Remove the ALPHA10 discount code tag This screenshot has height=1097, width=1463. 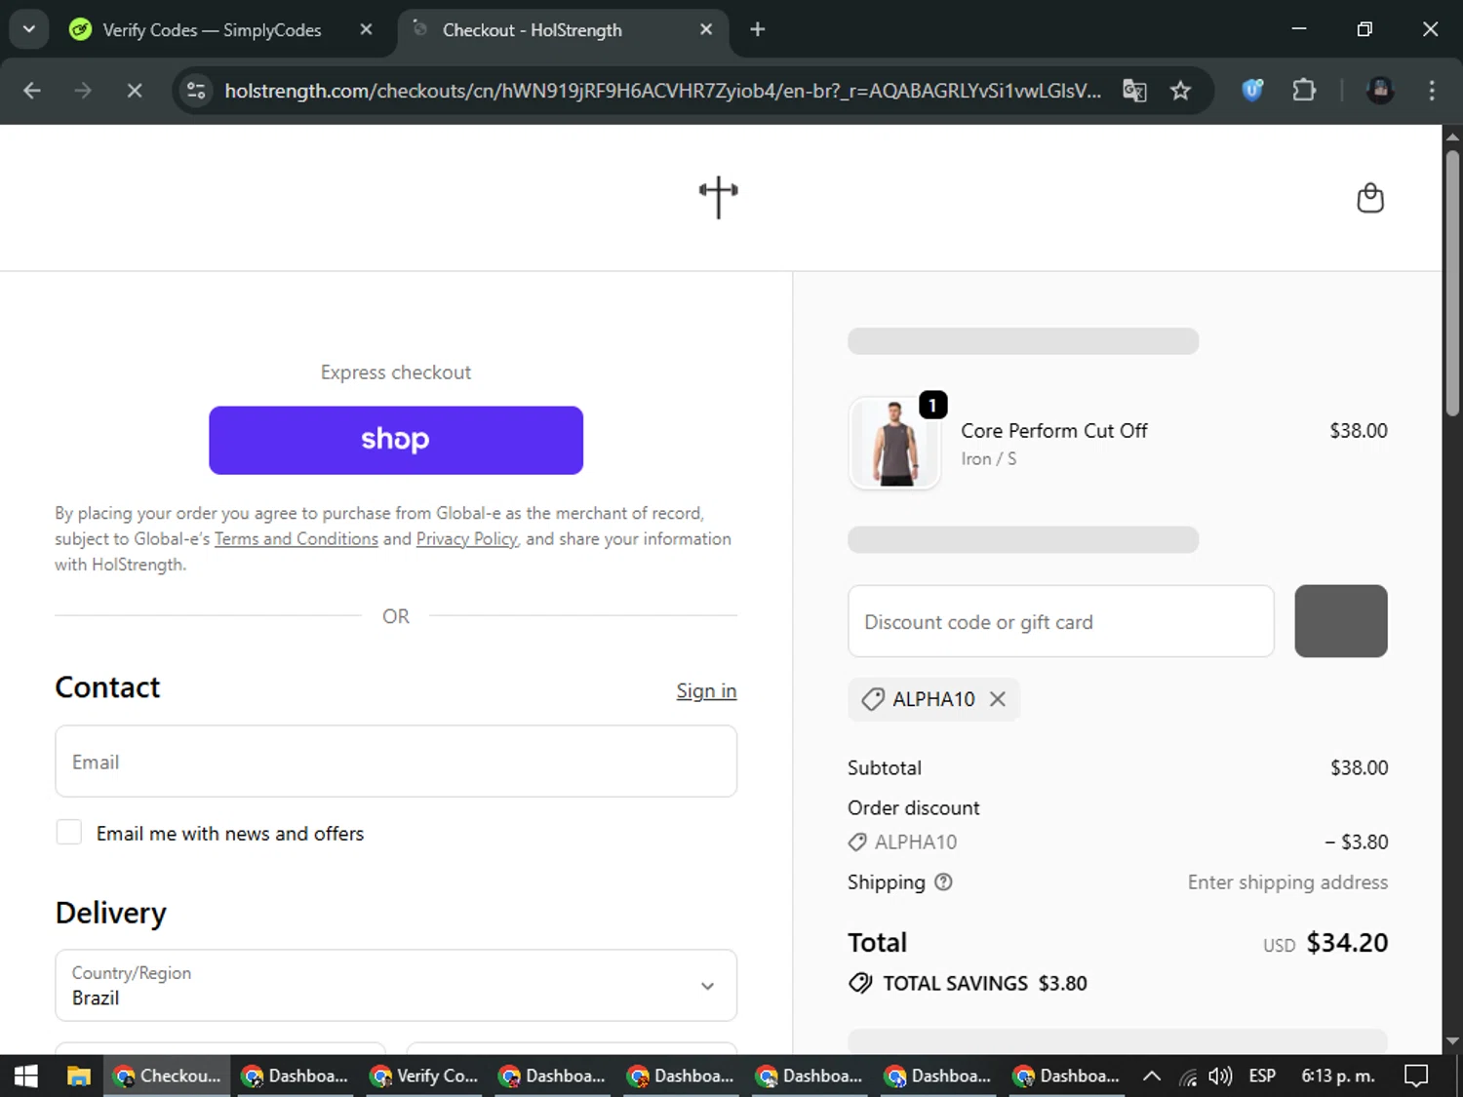tap(997, 699)
